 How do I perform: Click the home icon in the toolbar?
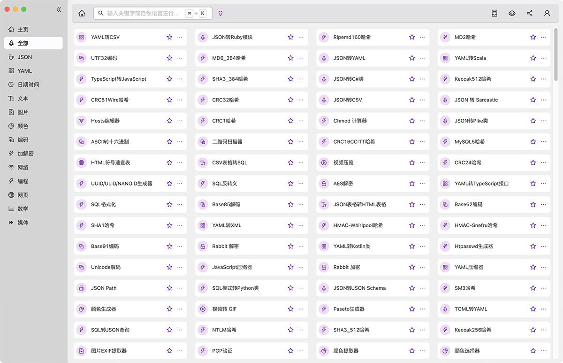[x=82, y=14]
